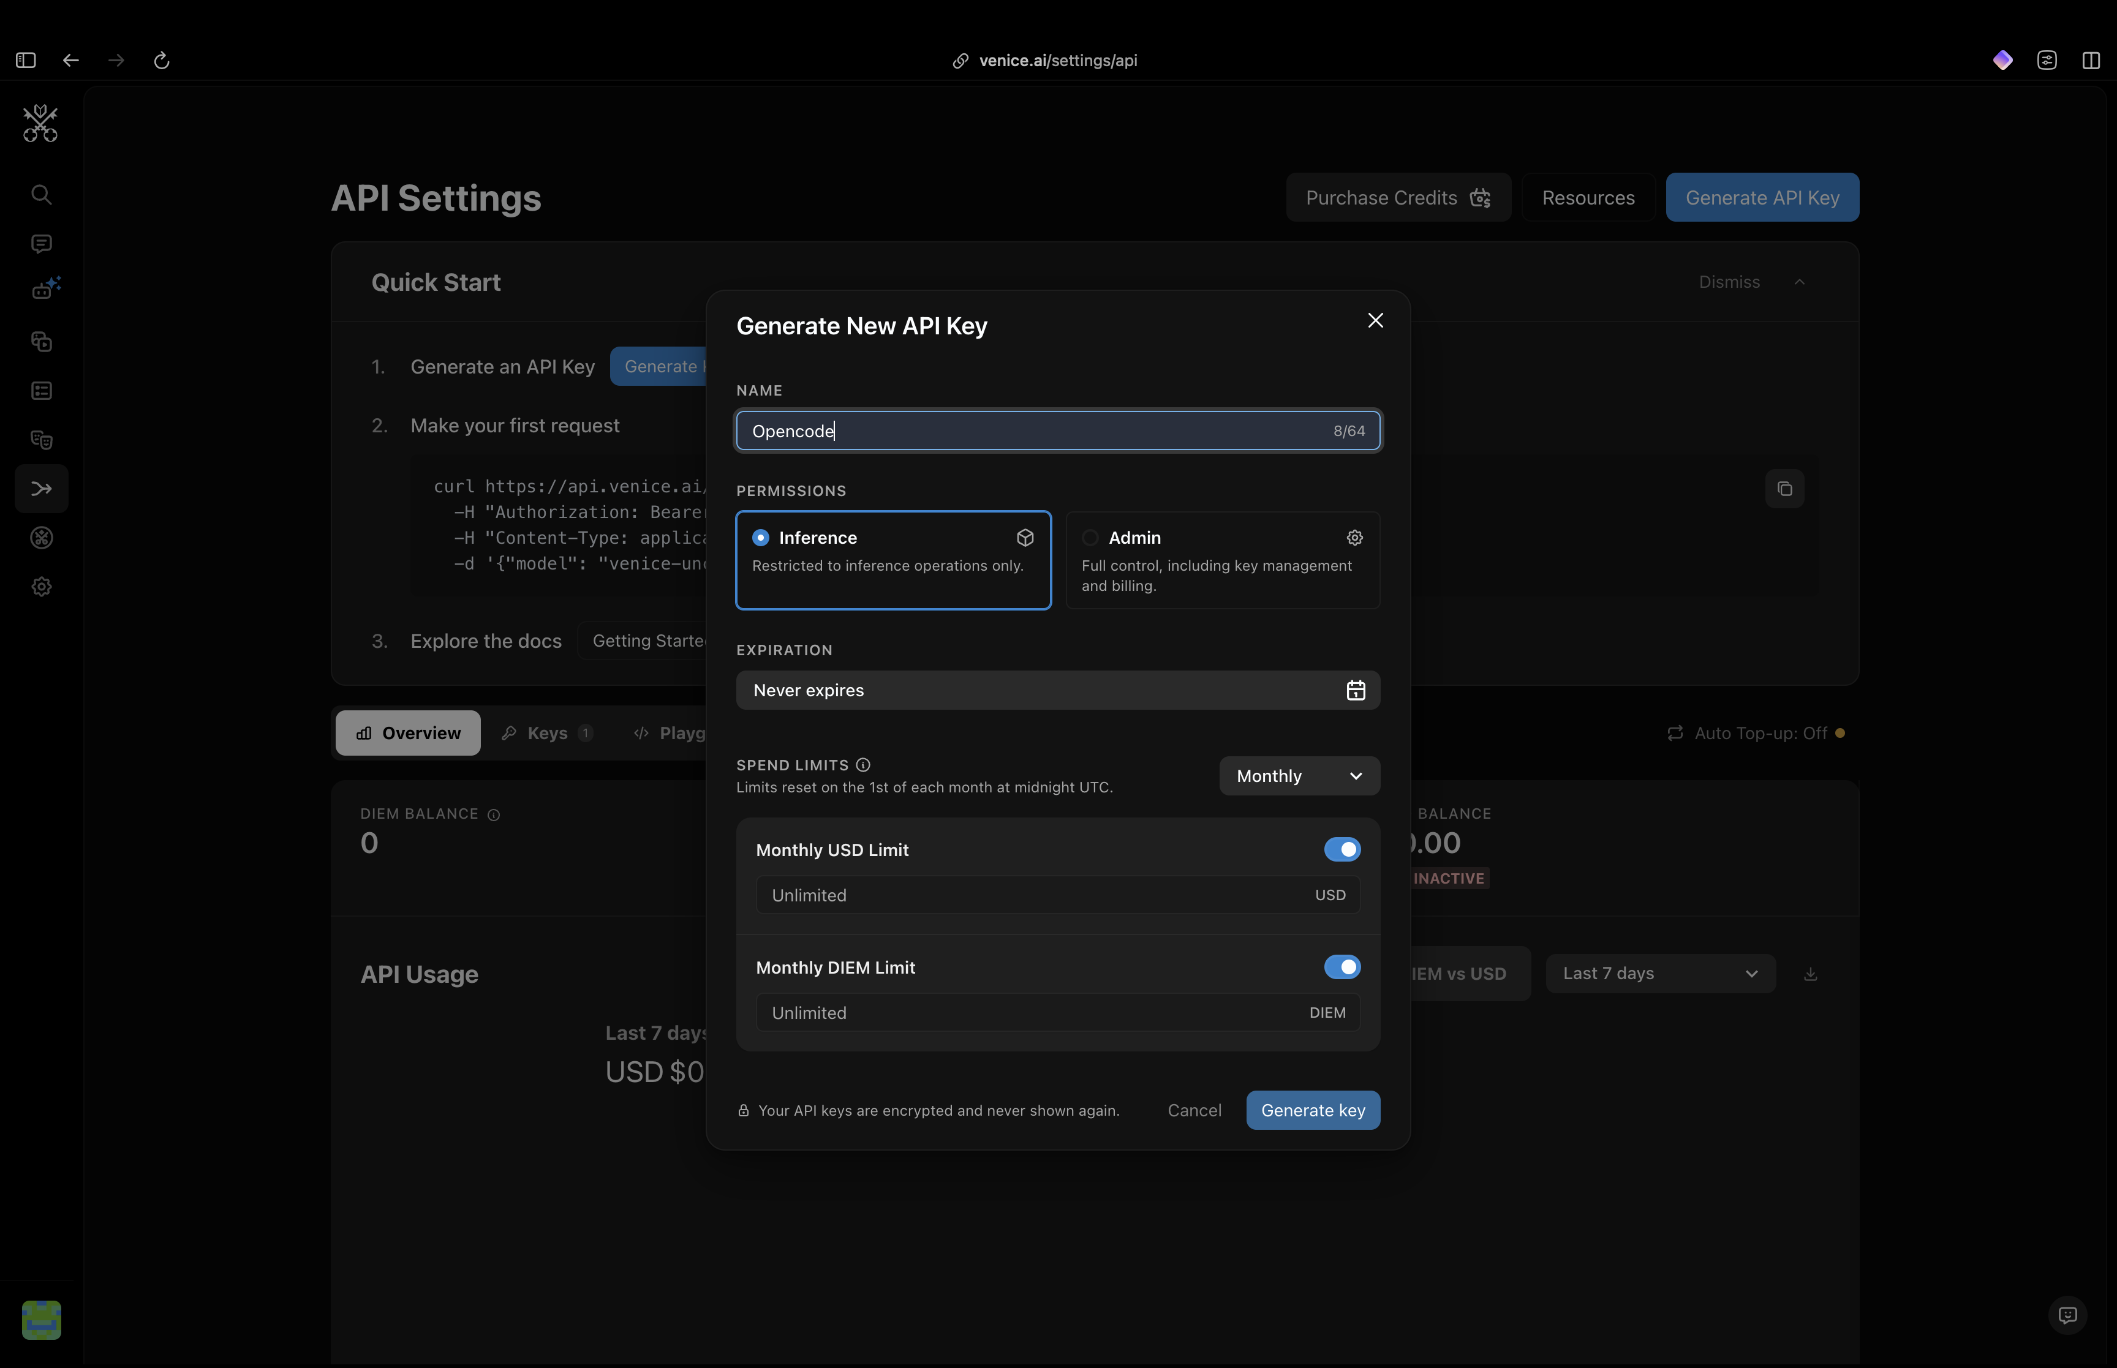Switch to the Playground tab

click(671, 733)
